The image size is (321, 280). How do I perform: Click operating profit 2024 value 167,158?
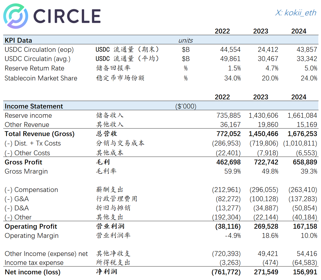click(305, 227)
